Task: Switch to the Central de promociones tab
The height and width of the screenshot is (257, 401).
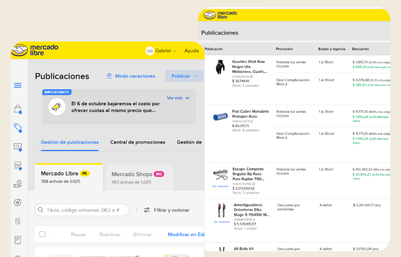Action: (x=138, y=142)
